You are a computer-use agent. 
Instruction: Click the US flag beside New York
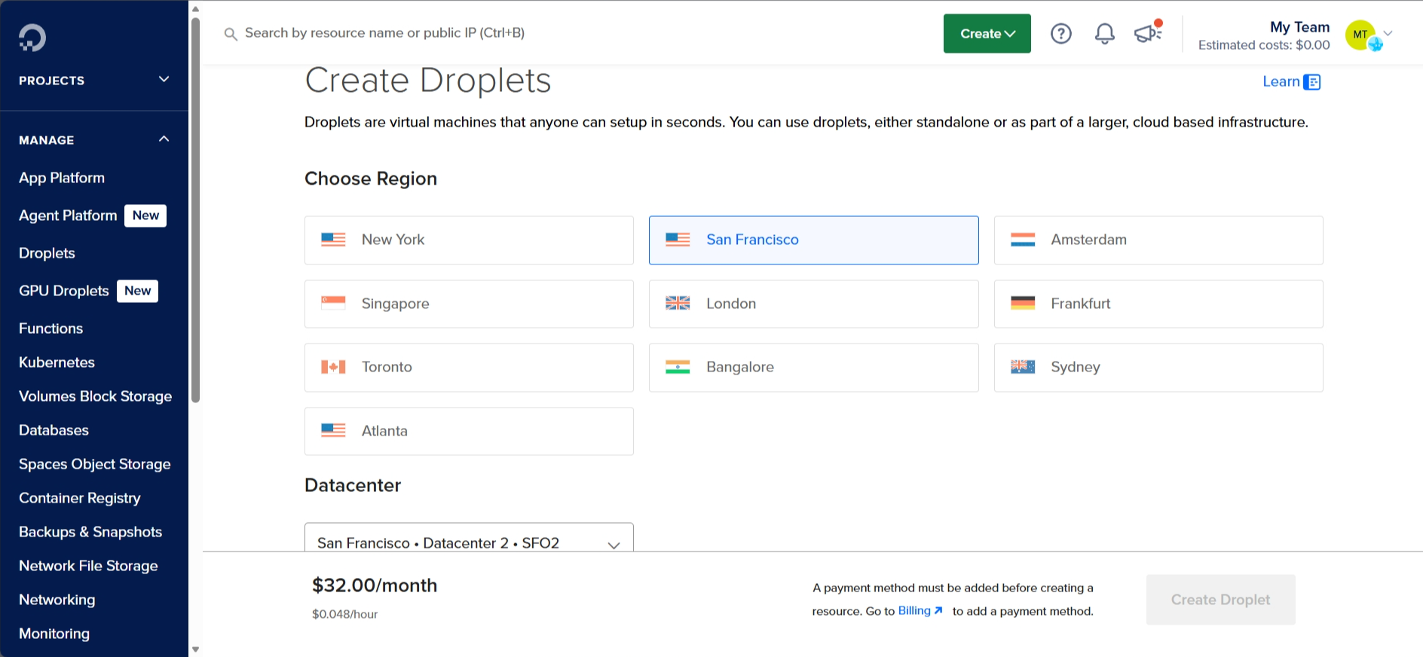(333, 240)
